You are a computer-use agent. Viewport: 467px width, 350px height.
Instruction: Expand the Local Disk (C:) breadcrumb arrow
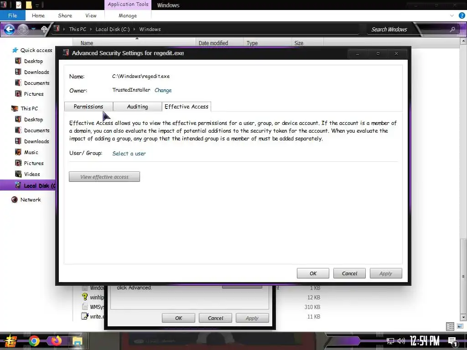[x=135, y=29]
